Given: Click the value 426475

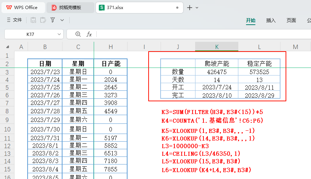Looking at the screenshot, I should click(x=217, y=72).
